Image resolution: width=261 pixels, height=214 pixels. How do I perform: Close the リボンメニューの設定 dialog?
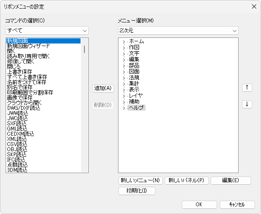254,6
